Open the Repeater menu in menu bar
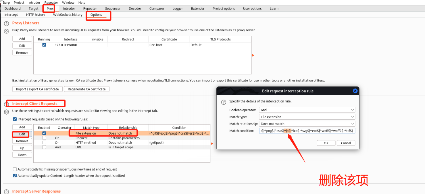The width and height of the screenshot is (425, 194). (51, 3)
